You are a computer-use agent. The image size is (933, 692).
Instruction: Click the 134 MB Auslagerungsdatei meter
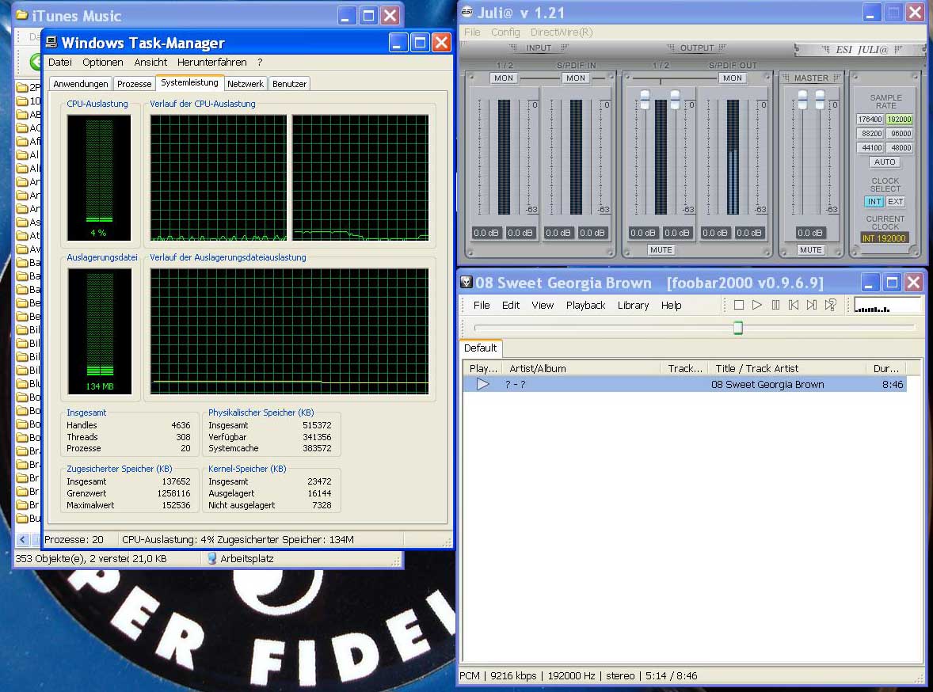99,331
